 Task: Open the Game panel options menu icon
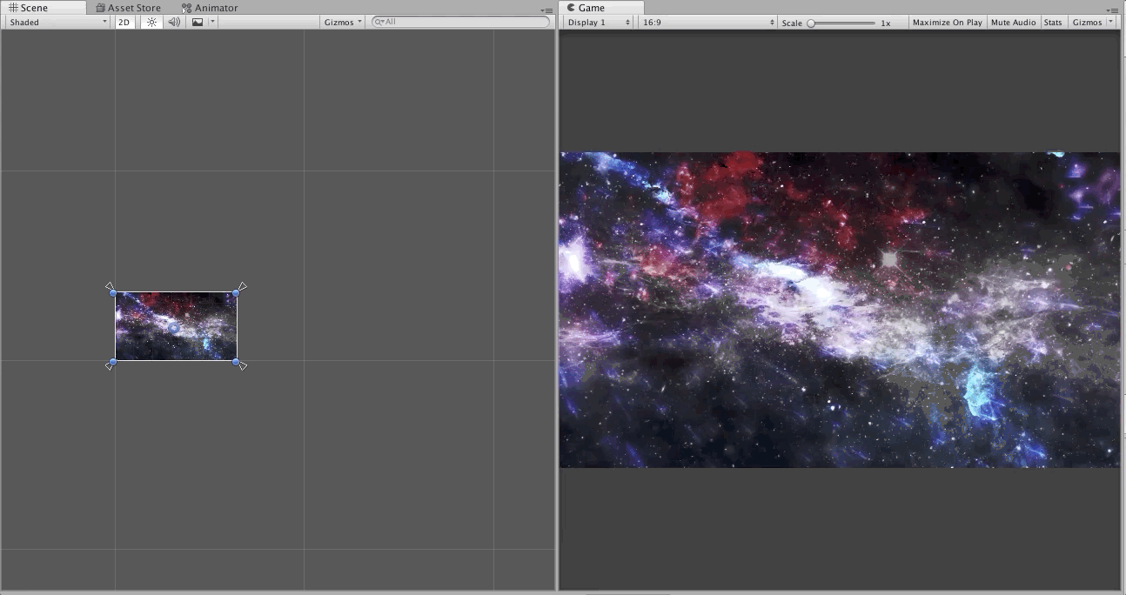pos(1115,10)
